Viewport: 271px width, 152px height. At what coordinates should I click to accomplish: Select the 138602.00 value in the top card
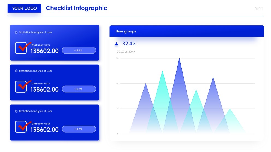click(44, 51)
